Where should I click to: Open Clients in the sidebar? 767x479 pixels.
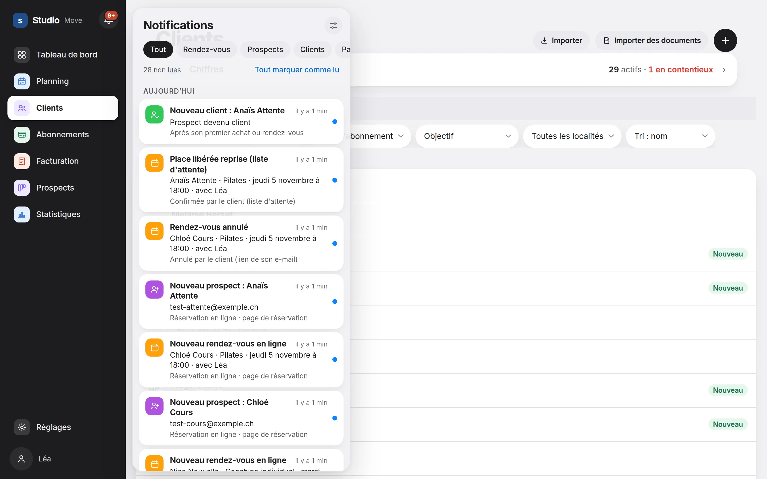(63, 108)
